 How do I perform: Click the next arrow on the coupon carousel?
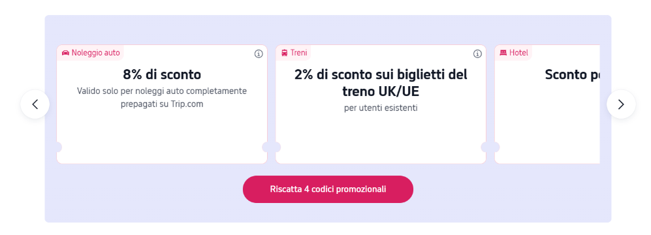[621, 104]
